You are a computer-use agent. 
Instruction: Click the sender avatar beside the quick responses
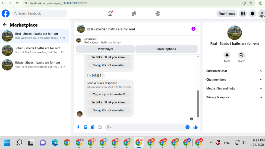pos(80,114)
